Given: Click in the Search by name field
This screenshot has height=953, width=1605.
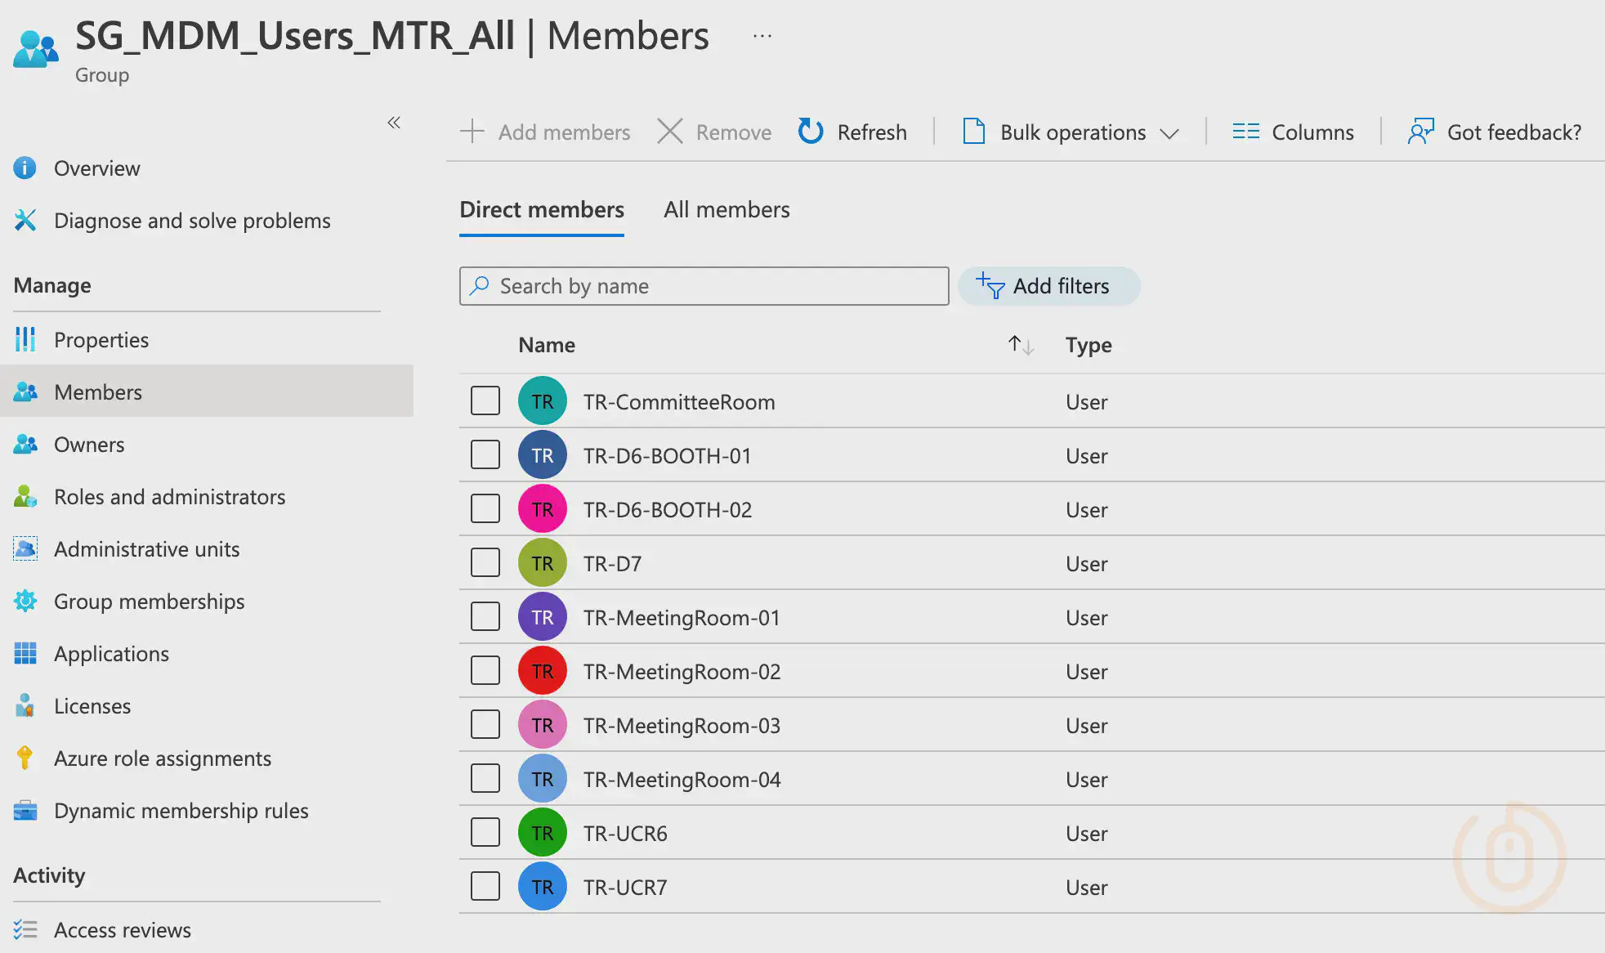Looking at the screenshot, I should tap(704, 286).
